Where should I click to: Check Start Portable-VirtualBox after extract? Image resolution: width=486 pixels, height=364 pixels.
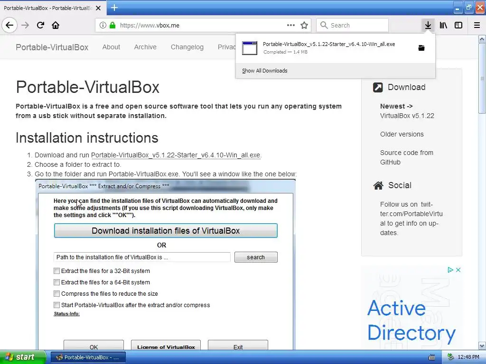pos(56,305)
